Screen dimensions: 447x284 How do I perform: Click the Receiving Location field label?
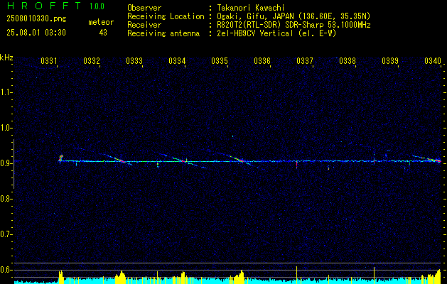click(x=166, y=17)
